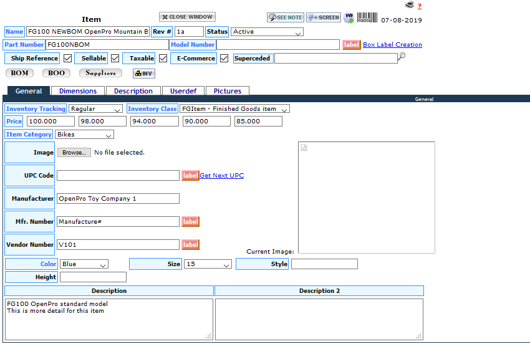Open the Status dropdown
This screenshot has height=344, width=530.
pyautogui.click(x=267, y=32)
